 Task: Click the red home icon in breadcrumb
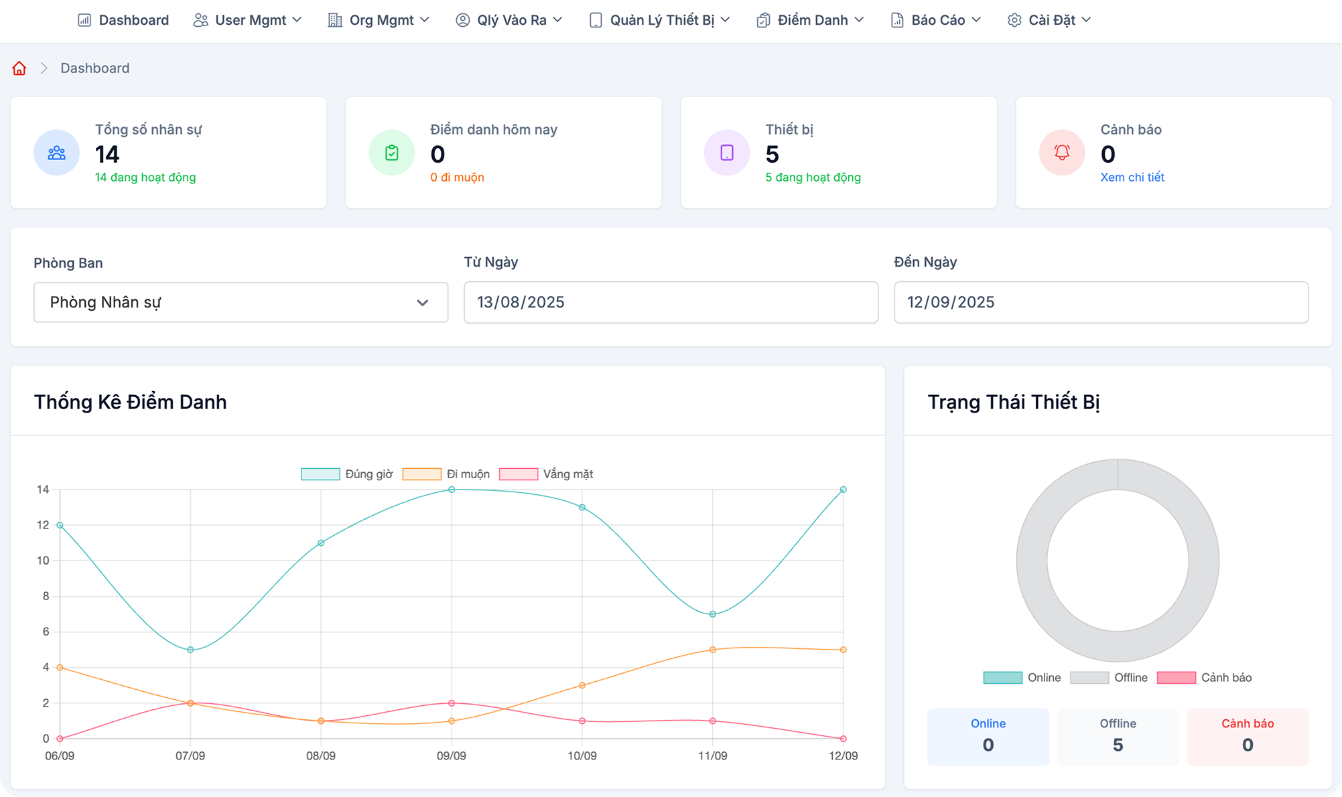click(19, 68)
